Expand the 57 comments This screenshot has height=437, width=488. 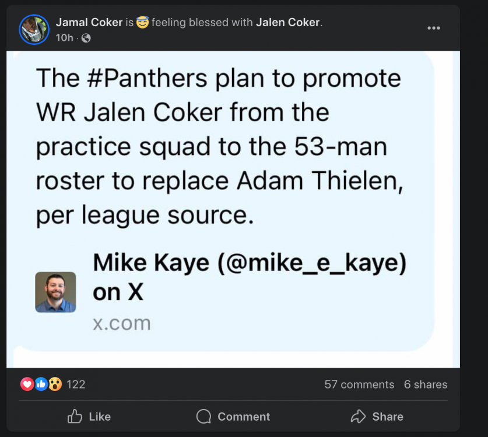359,385
